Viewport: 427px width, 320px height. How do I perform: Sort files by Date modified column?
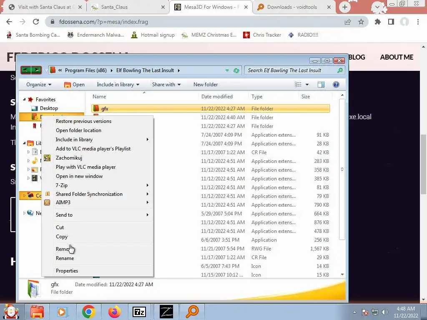(217, 97)
